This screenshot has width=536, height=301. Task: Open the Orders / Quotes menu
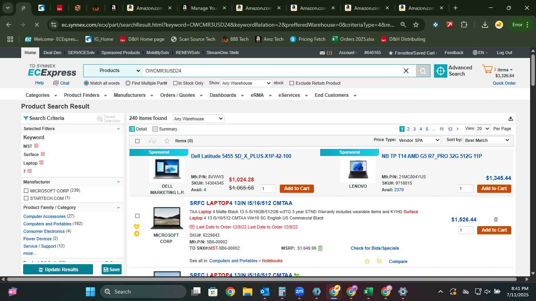[181, 95]
